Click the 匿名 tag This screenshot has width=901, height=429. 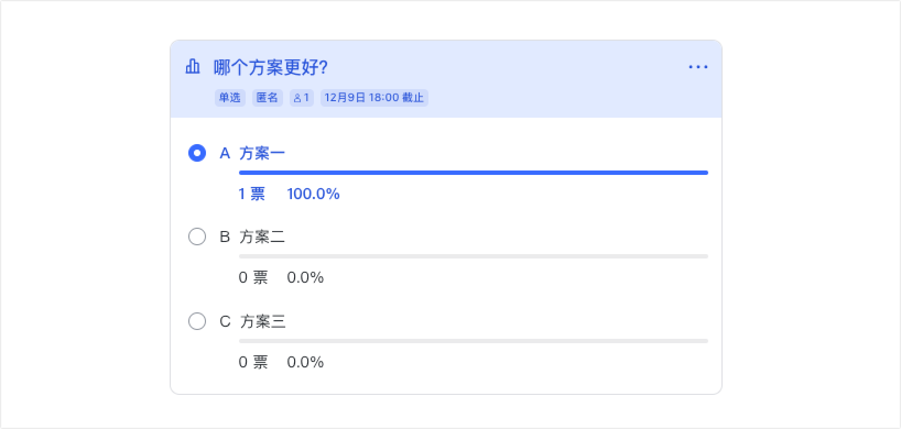267,98
